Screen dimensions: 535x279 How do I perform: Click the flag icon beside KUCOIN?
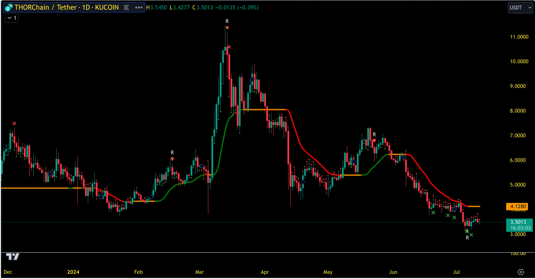coord(127,7)
